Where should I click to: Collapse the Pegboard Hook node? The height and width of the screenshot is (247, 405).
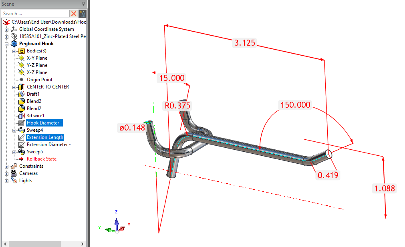tap(6, 44)
